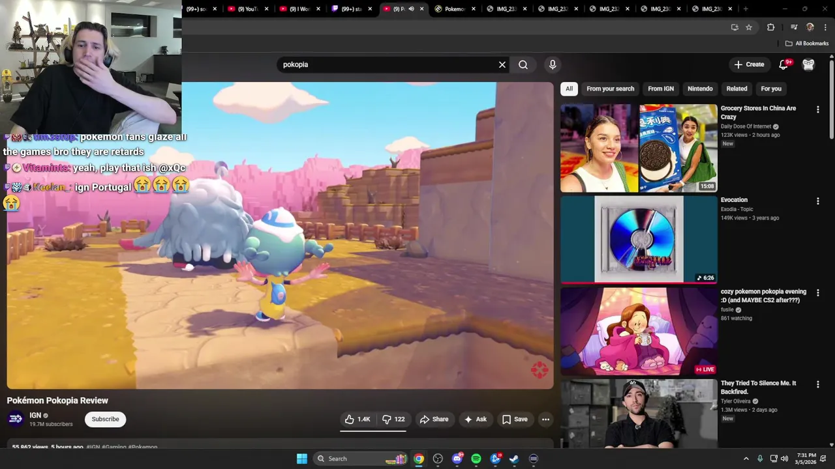
Task: Save the video to a playlist
Action: coord(514,419)
